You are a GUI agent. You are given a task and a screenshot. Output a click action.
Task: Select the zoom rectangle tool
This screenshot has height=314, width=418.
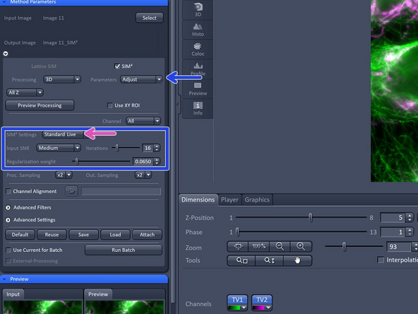tap(241, 260)
